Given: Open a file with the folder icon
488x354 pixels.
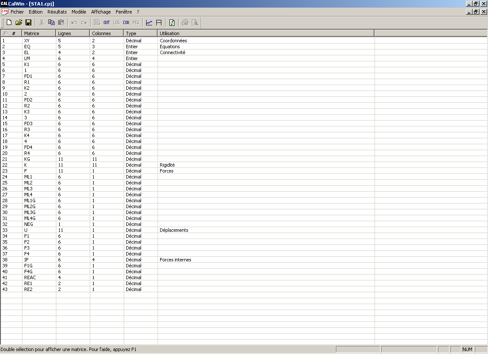Looking at the screenshot, I should 19,22.
